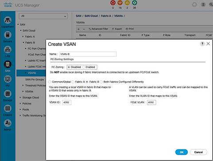Click the major faults orange icon
The image size is (213, 161).
120,3
